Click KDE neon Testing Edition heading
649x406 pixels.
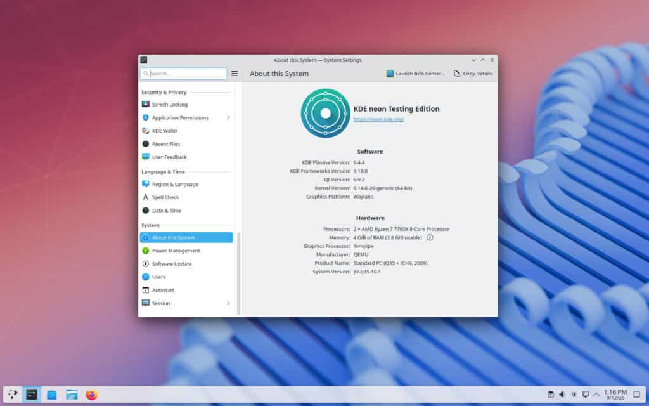(x=397, y=109)
